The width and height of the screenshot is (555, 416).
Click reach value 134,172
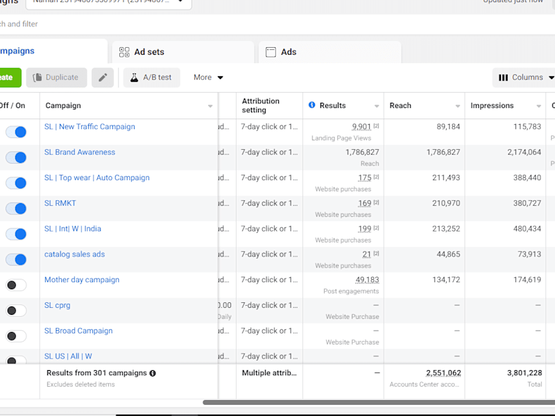[x=446, y=279]
